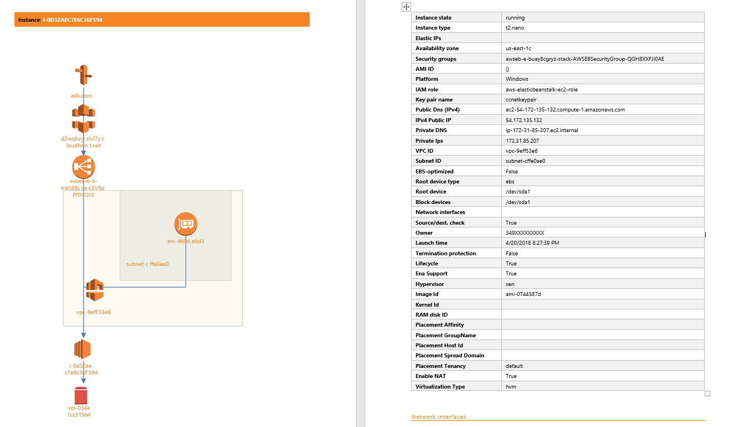The height and width of the screenshot is (427, 742).
Task: Click the 54.172.135.132 public IP value
Action: [524, 120]
